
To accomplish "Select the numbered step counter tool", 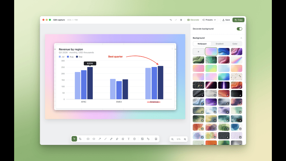I will tap(134, 139).
